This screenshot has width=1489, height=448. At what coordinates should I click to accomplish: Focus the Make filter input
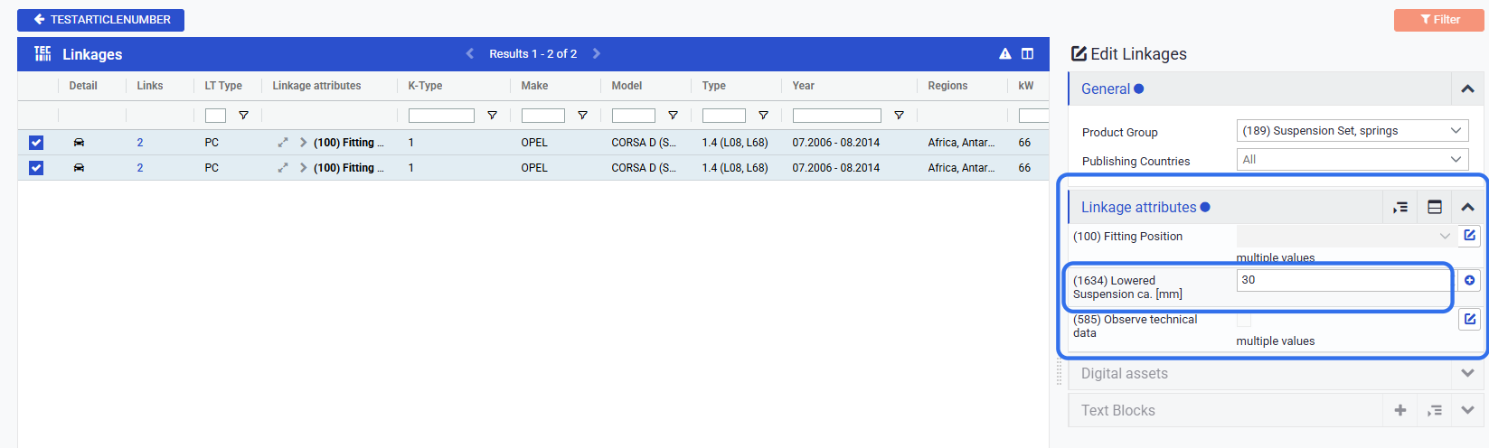543,116
